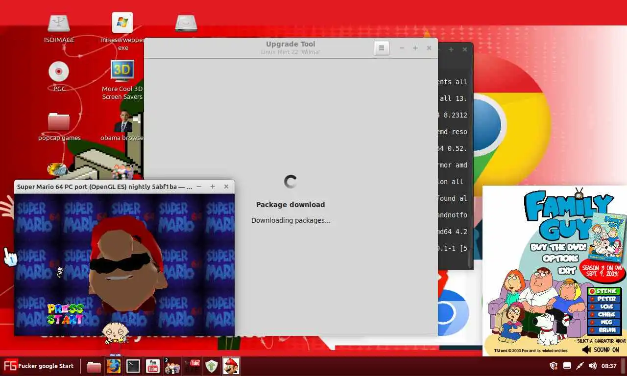Screen dimensions: 627x376
Task: Click BUY THE DVD! in Family Guy
Action: (558, 247)
